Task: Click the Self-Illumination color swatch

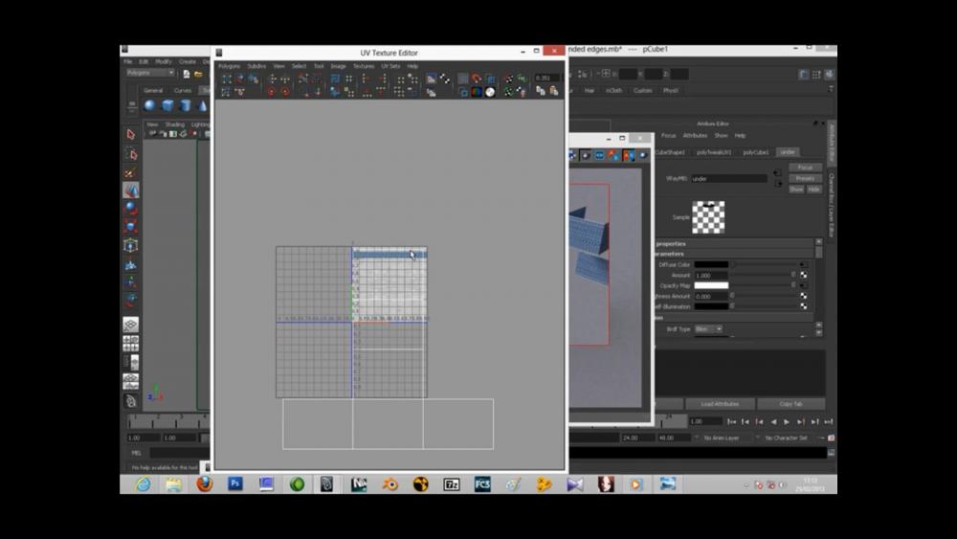Action: pos(711,306)
